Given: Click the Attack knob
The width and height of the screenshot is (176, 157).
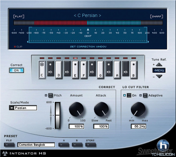Looking at the screenshot, I should pyautogui.click(x=101, y=109).
